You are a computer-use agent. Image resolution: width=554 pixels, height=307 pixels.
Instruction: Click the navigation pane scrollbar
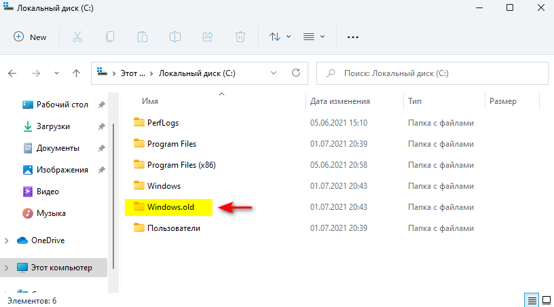coord(113,196)
